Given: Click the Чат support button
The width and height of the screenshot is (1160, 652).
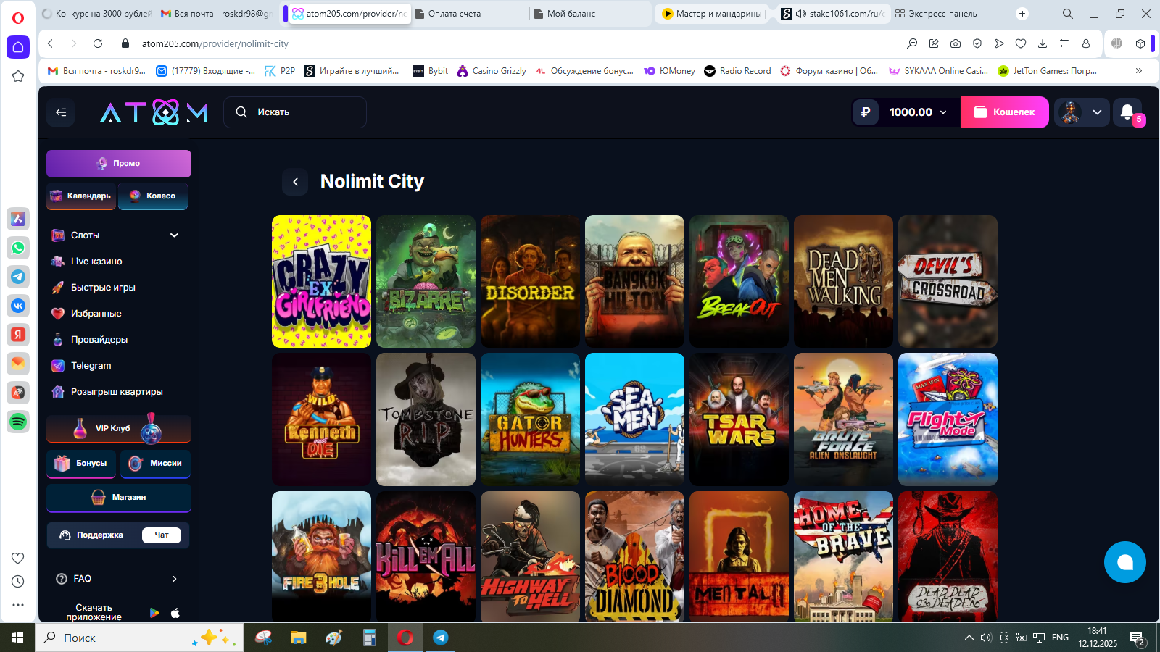Looking at the screenshot, I should pyautogui.click(x=162, y=535).
